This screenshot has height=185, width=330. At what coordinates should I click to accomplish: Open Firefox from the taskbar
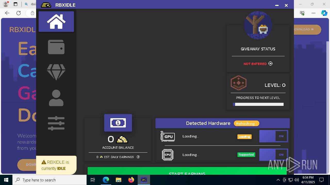coord(131,180)
